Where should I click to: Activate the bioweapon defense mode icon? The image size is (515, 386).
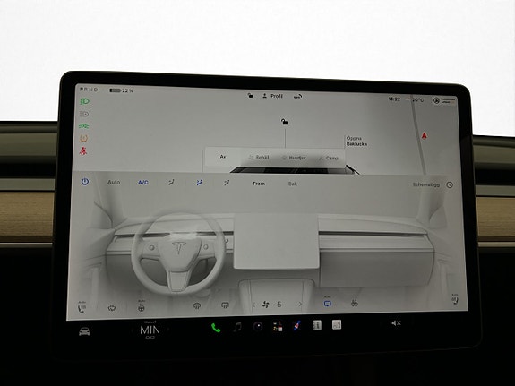click(x=355, y=304)
